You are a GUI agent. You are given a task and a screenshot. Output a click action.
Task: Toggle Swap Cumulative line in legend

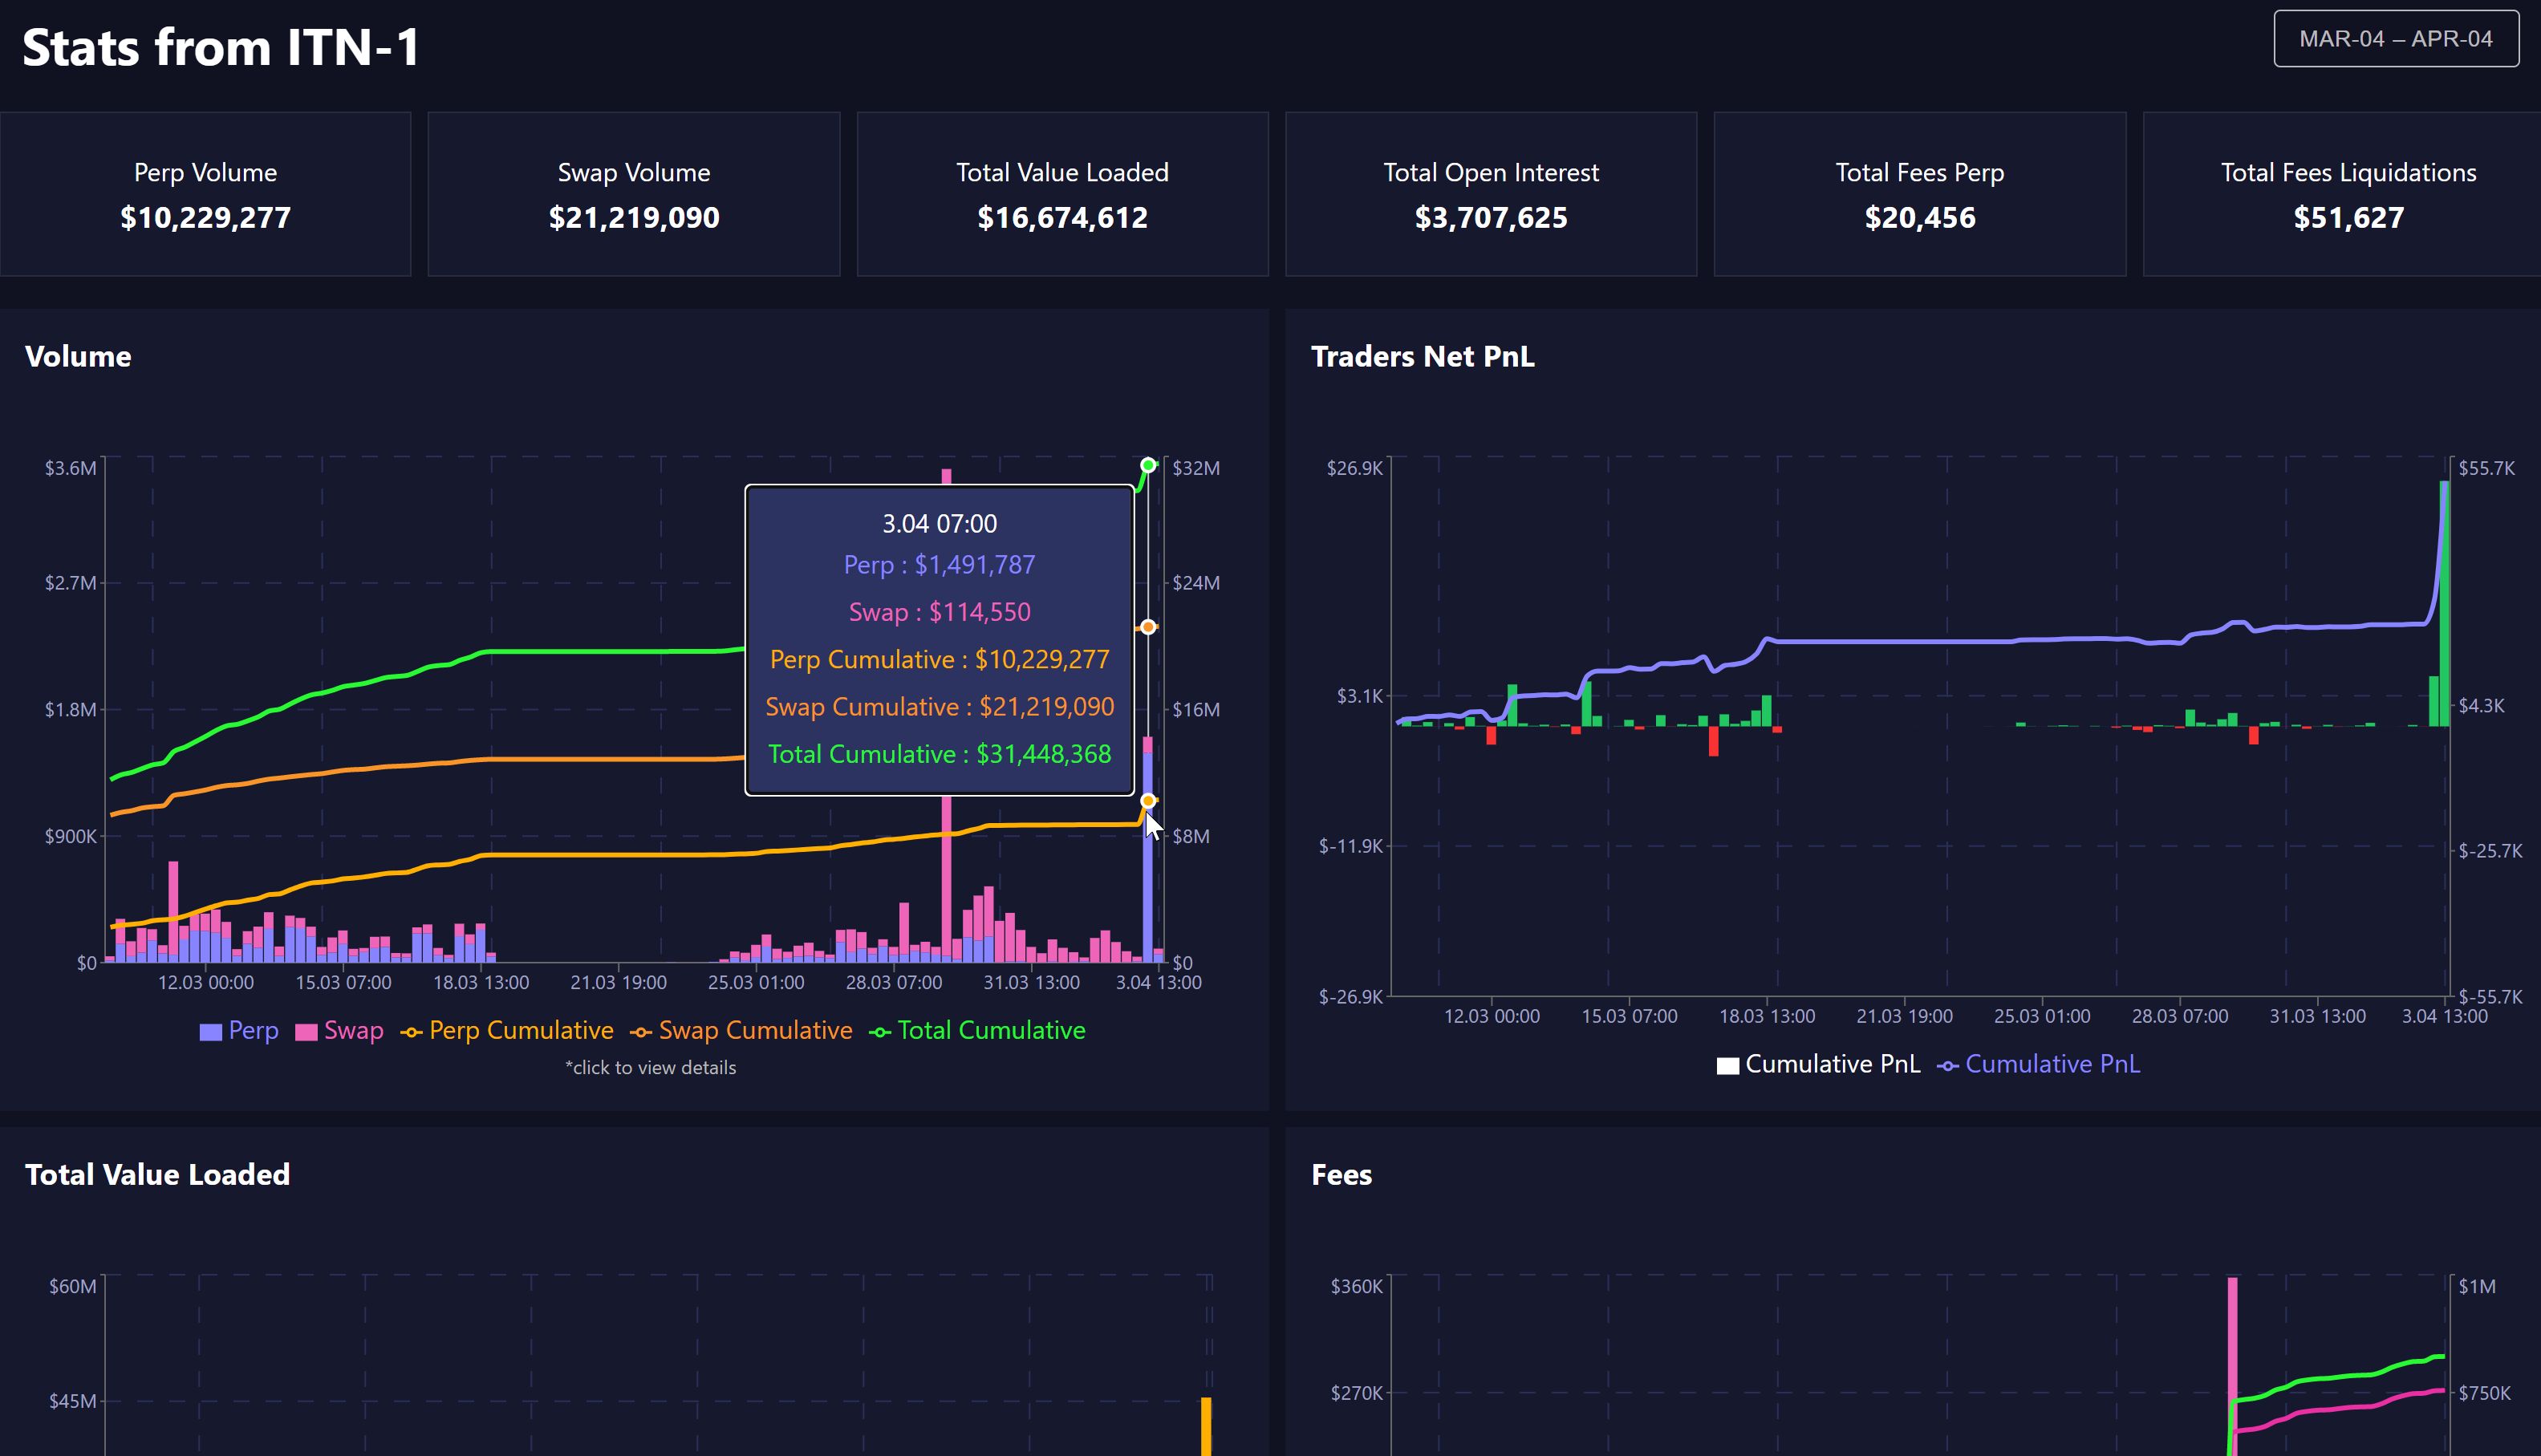[741, 1030]
